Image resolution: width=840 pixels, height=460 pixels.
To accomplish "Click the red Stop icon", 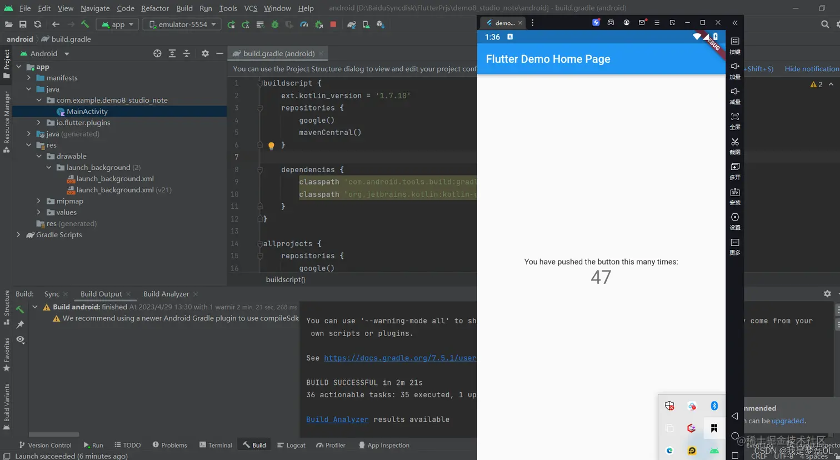I will point(333,24).
